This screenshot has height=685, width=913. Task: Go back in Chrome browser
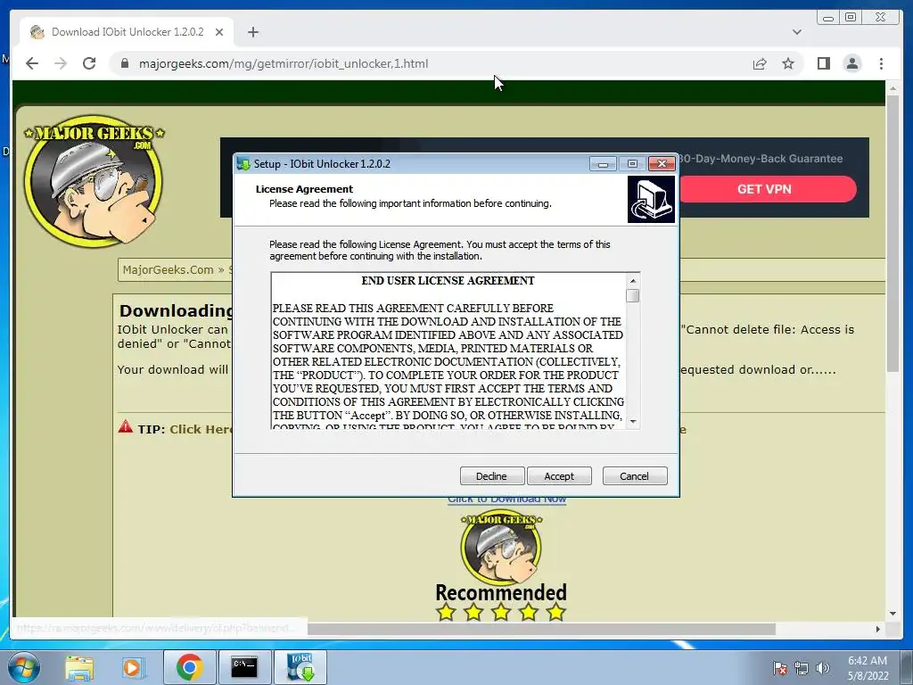(x=32, y=63)
